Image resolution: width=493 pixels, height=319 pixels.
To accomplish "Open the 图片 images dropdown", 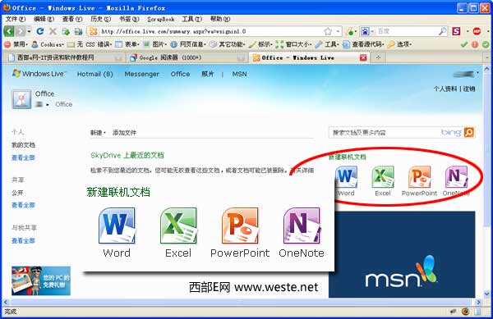I will tap(155, 44).
